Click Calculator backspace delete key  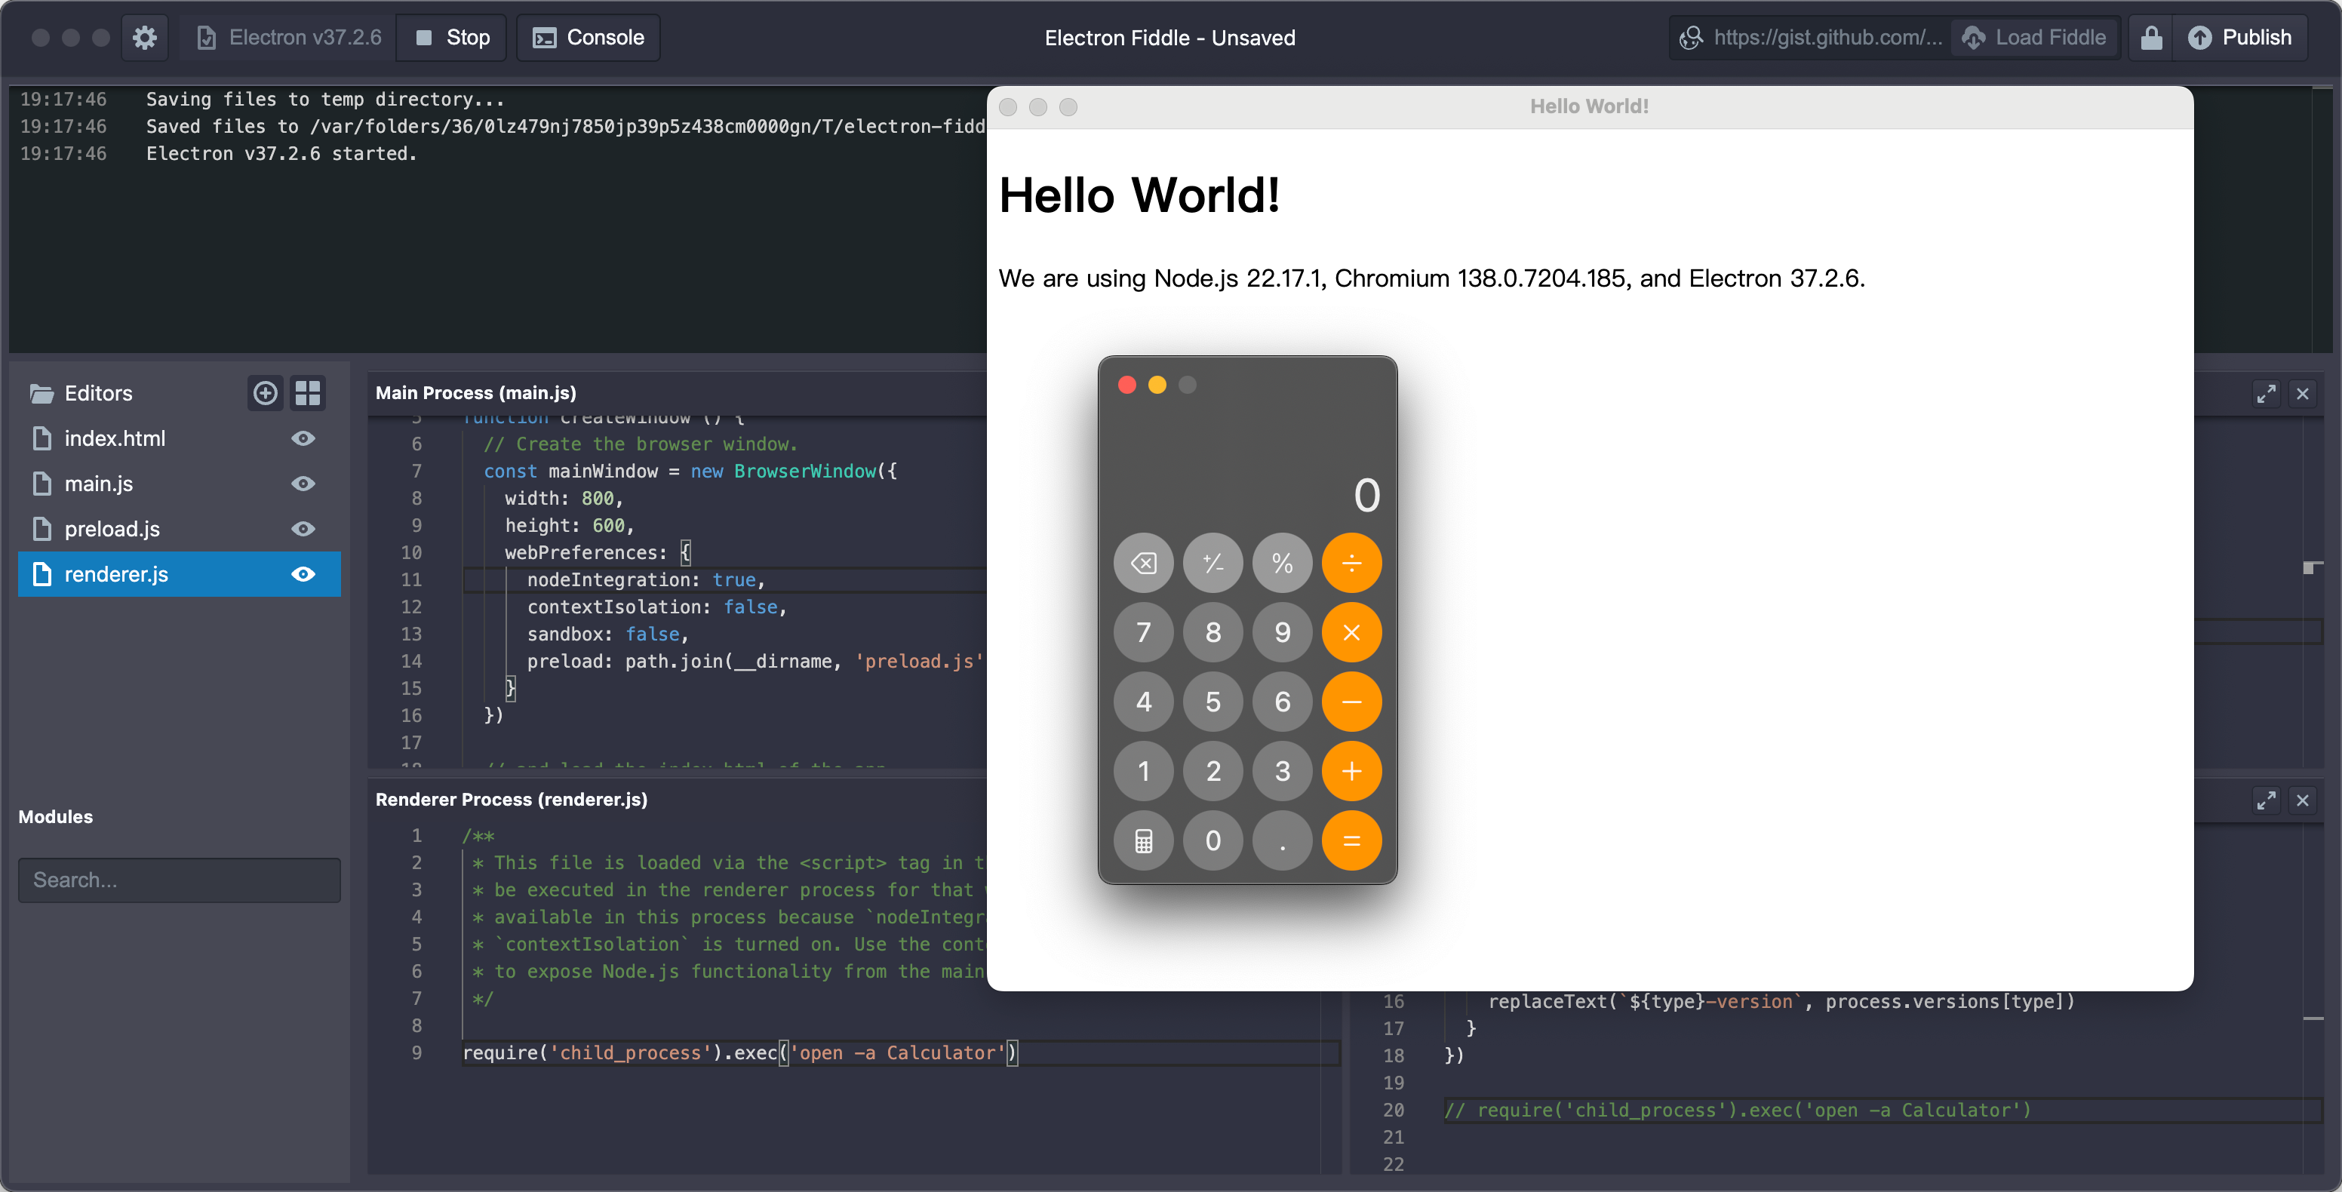(1144, 563)
